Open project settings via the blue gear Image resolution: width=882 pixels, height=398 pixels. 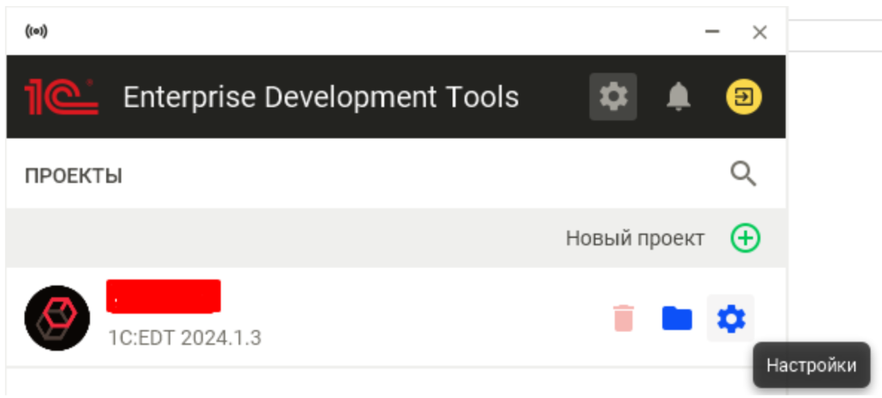730,318
